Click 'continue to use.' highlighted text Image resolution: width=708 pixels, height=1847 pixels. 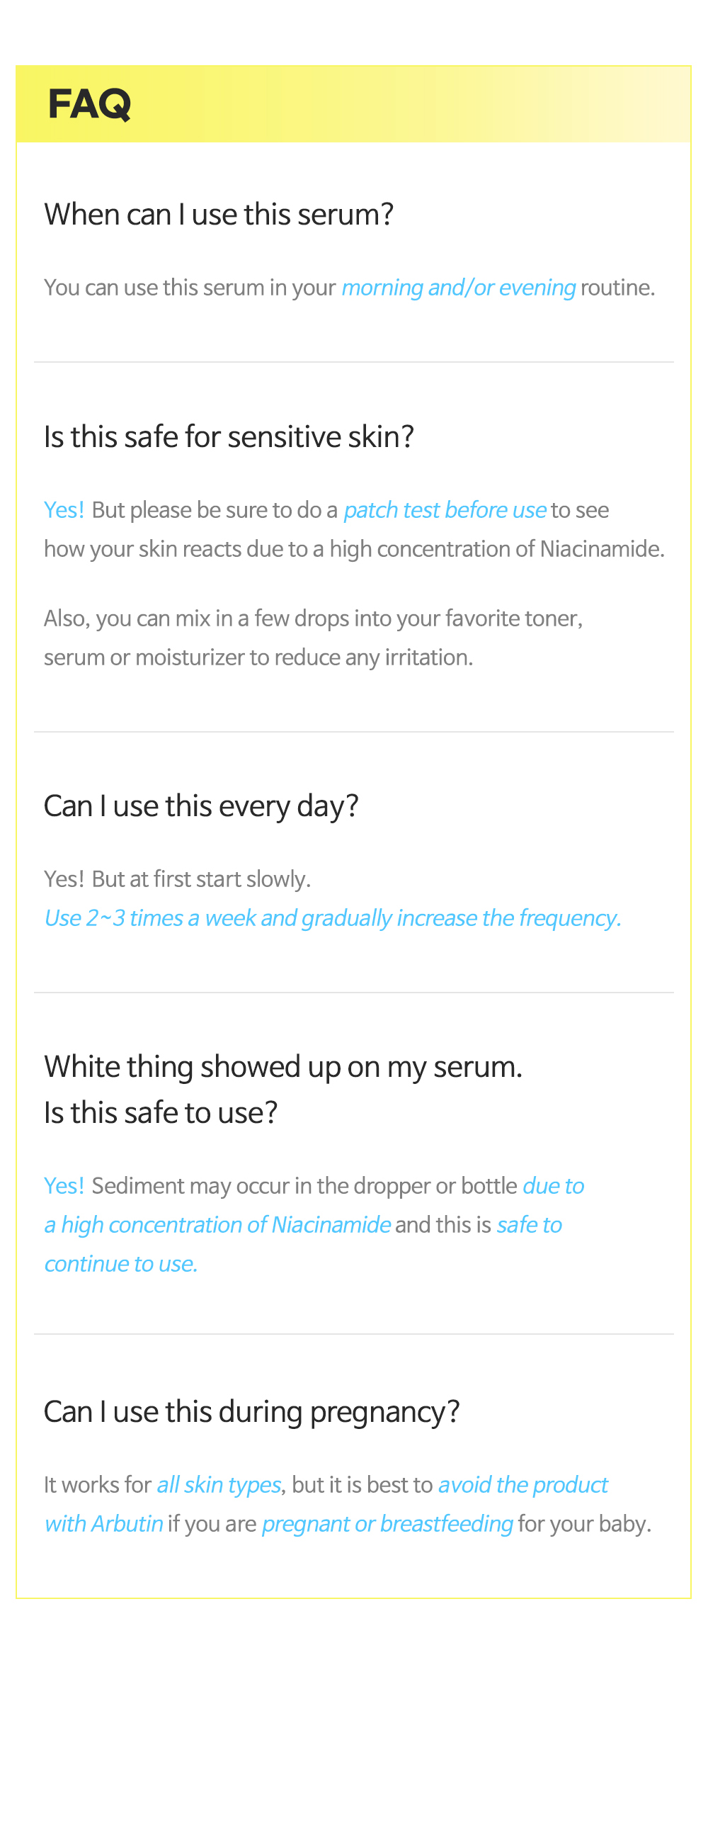coord(120,1263)
